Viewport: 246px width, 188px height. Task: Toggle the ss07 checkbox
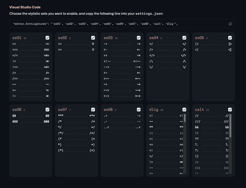coord(93,109)
